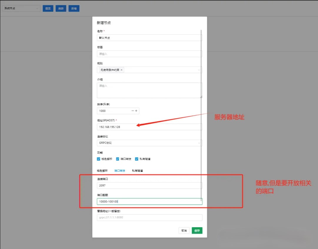Open the 系统节点 dropdown at top left
Screen dimensions: 318x249
[21, 9]
